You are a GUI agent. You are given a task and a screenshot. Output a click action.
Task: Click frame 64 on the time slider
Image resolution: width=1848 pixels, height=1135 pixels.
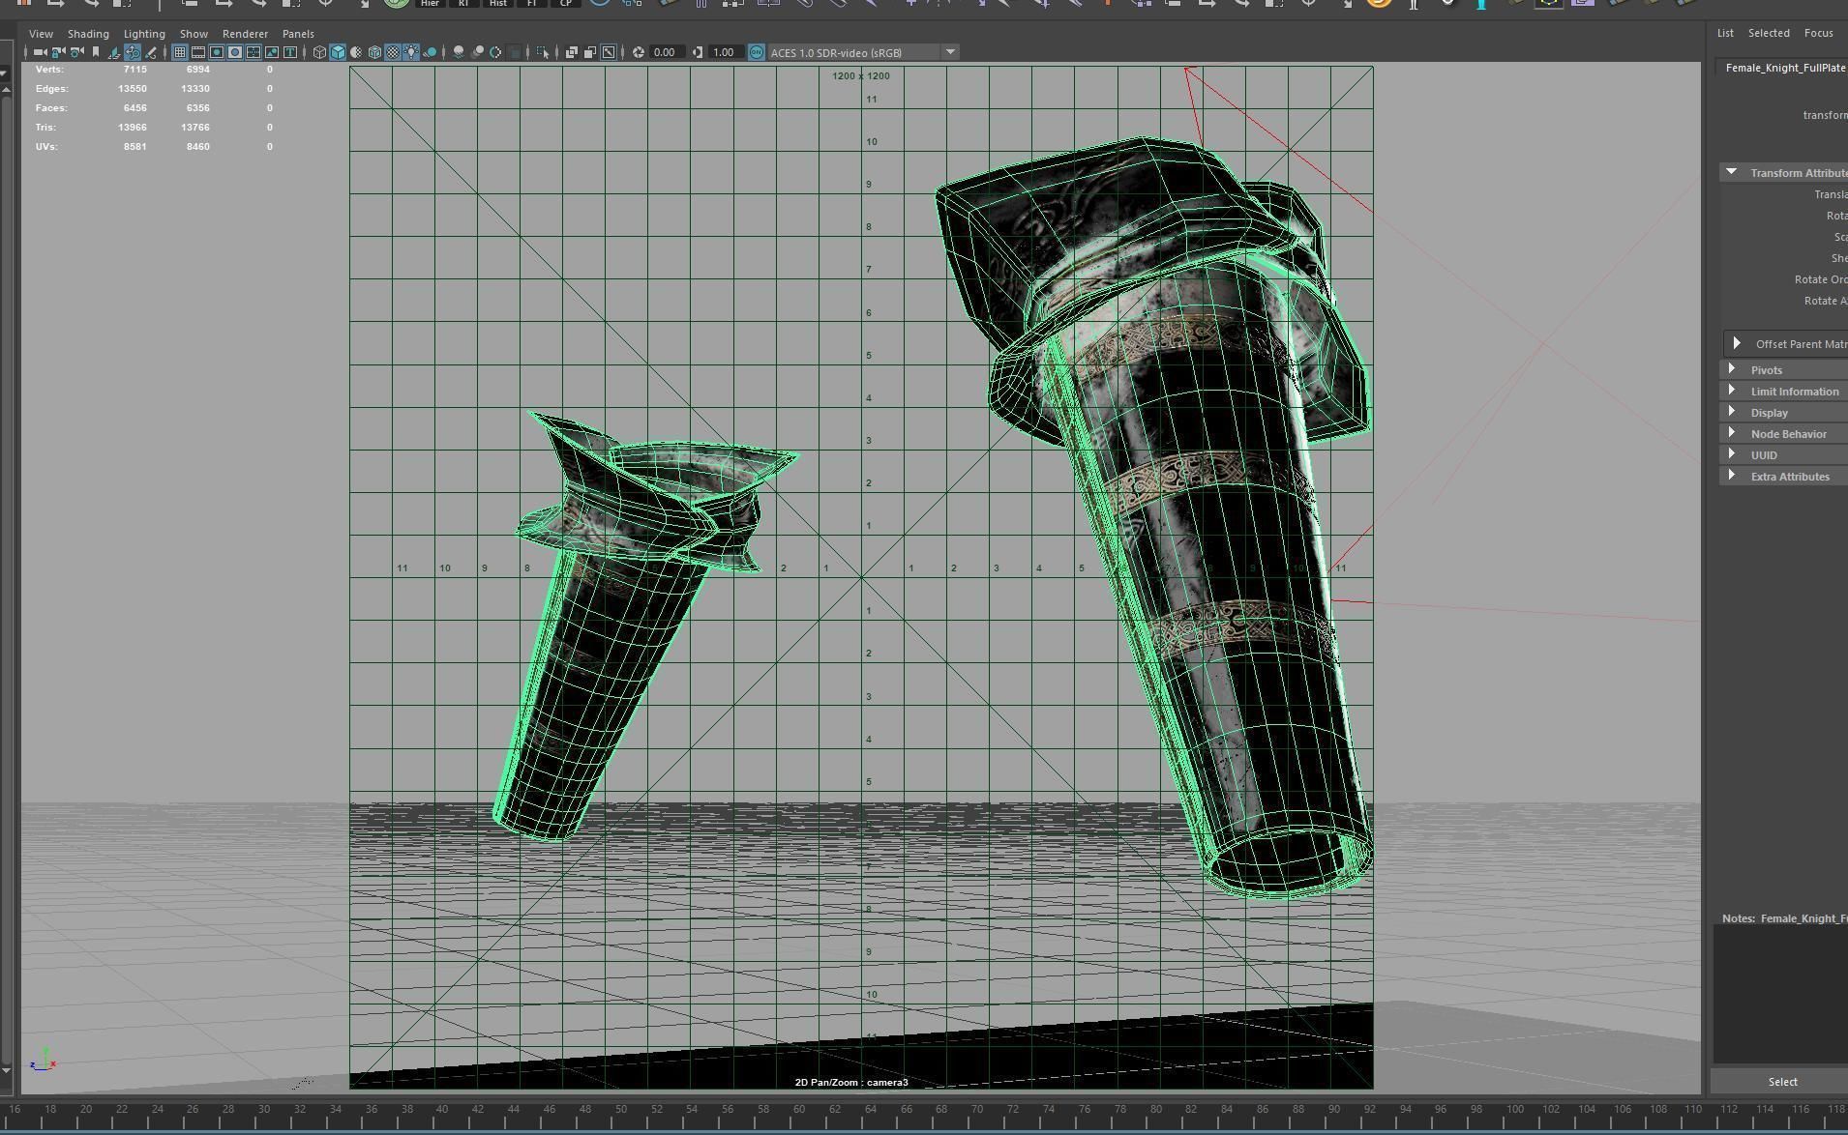[x=871, y=1109]
